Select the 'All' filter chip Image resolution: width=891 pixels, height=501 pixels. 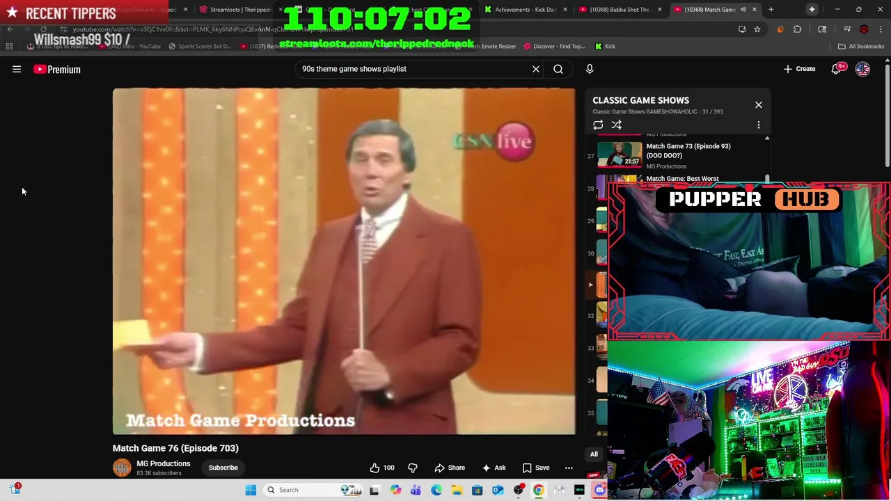[x=594, y=454]
